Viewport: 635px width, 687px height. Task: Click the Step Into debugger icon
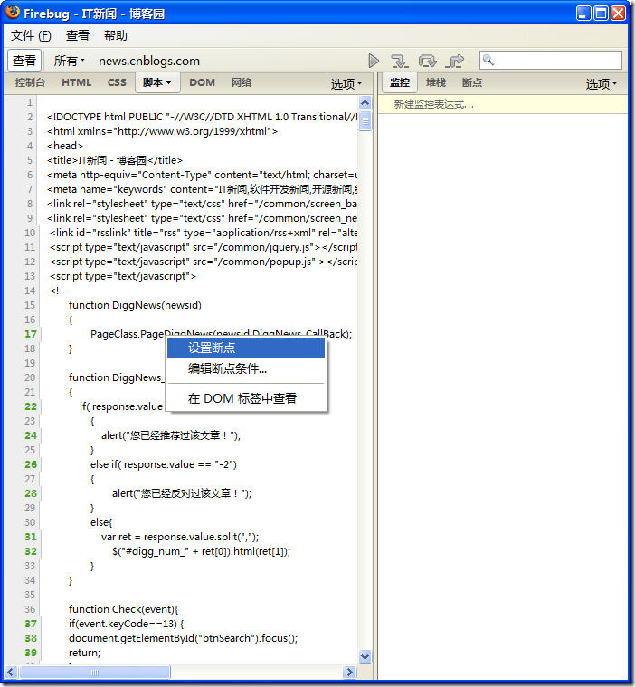pyautogui.click(x=400, y=61)
